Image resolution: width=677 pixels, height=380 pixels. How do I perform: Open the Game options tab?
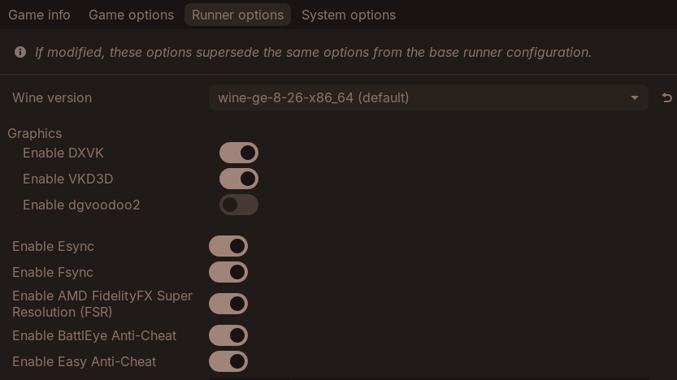click(131, 15)
